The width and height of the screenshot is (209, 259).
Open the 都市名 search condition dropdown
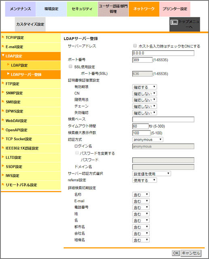[x=141, y=227]
